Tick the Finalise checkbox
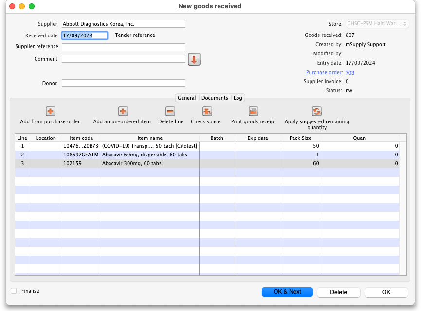The width and height of the screenshot is (421, 311). click(x=14, y=291)
